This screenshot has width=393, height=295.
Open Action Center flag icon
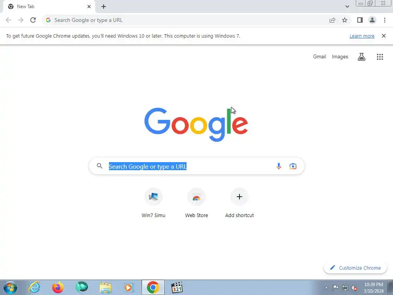335,288
